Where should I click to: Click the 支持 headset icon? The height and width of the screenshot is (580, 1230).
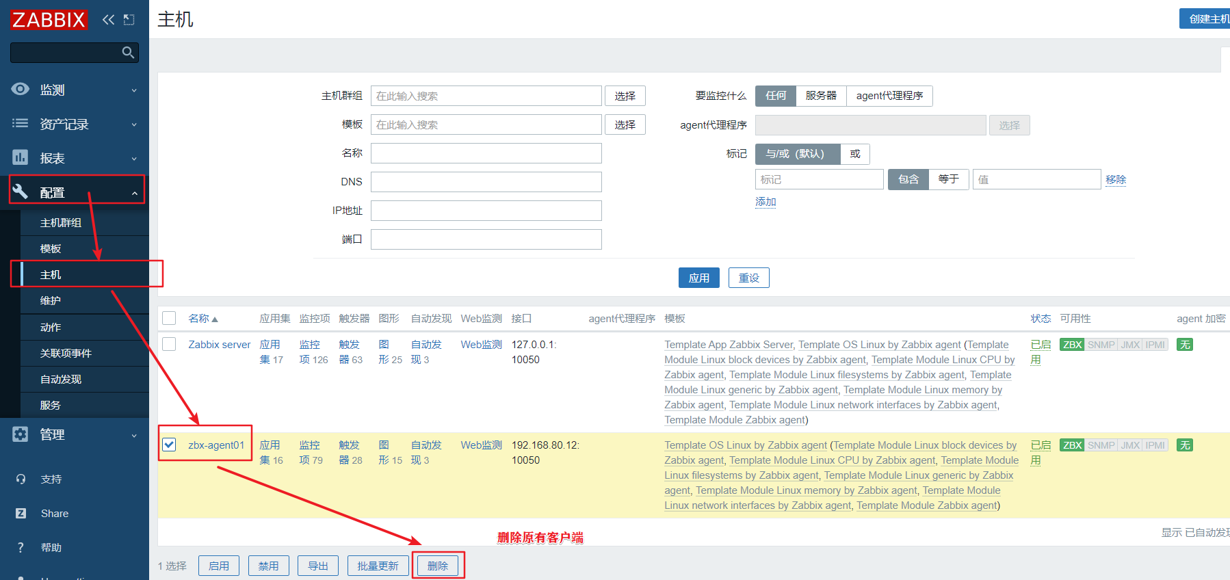[21, 479]
